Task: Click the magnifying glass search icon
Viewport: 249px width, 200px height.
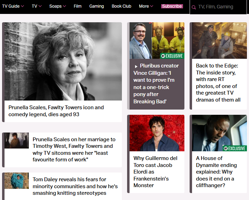Action: click(x=194, y=7)
